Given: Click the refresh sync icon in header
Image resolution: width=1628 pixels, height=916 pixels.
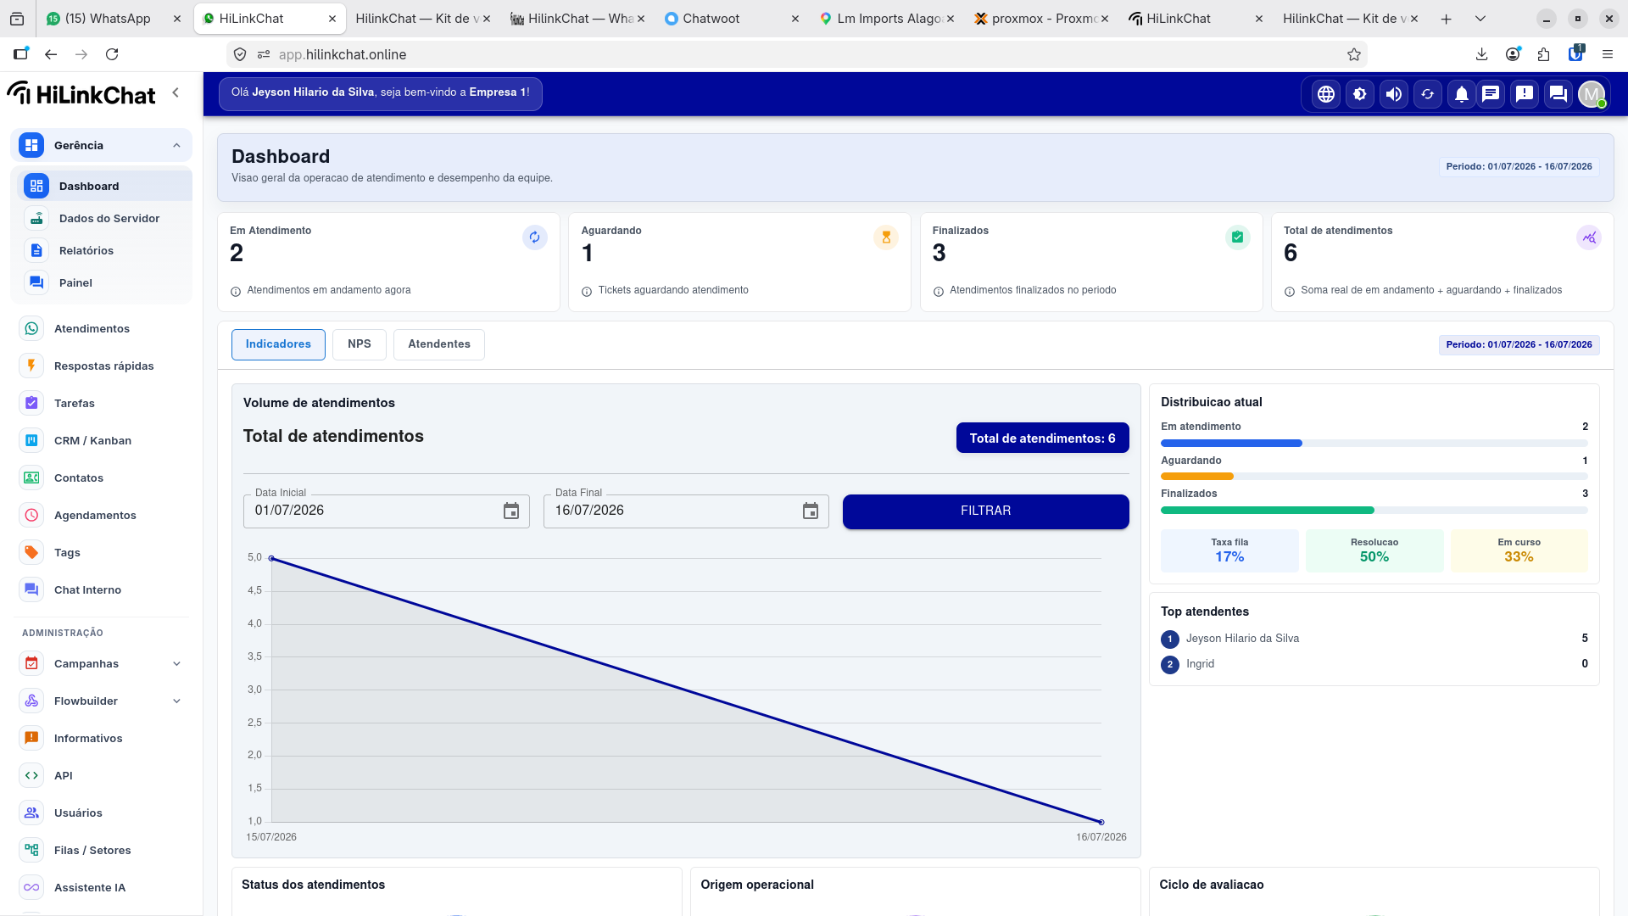Looking at the screenshot, I should pos(1428,94).
